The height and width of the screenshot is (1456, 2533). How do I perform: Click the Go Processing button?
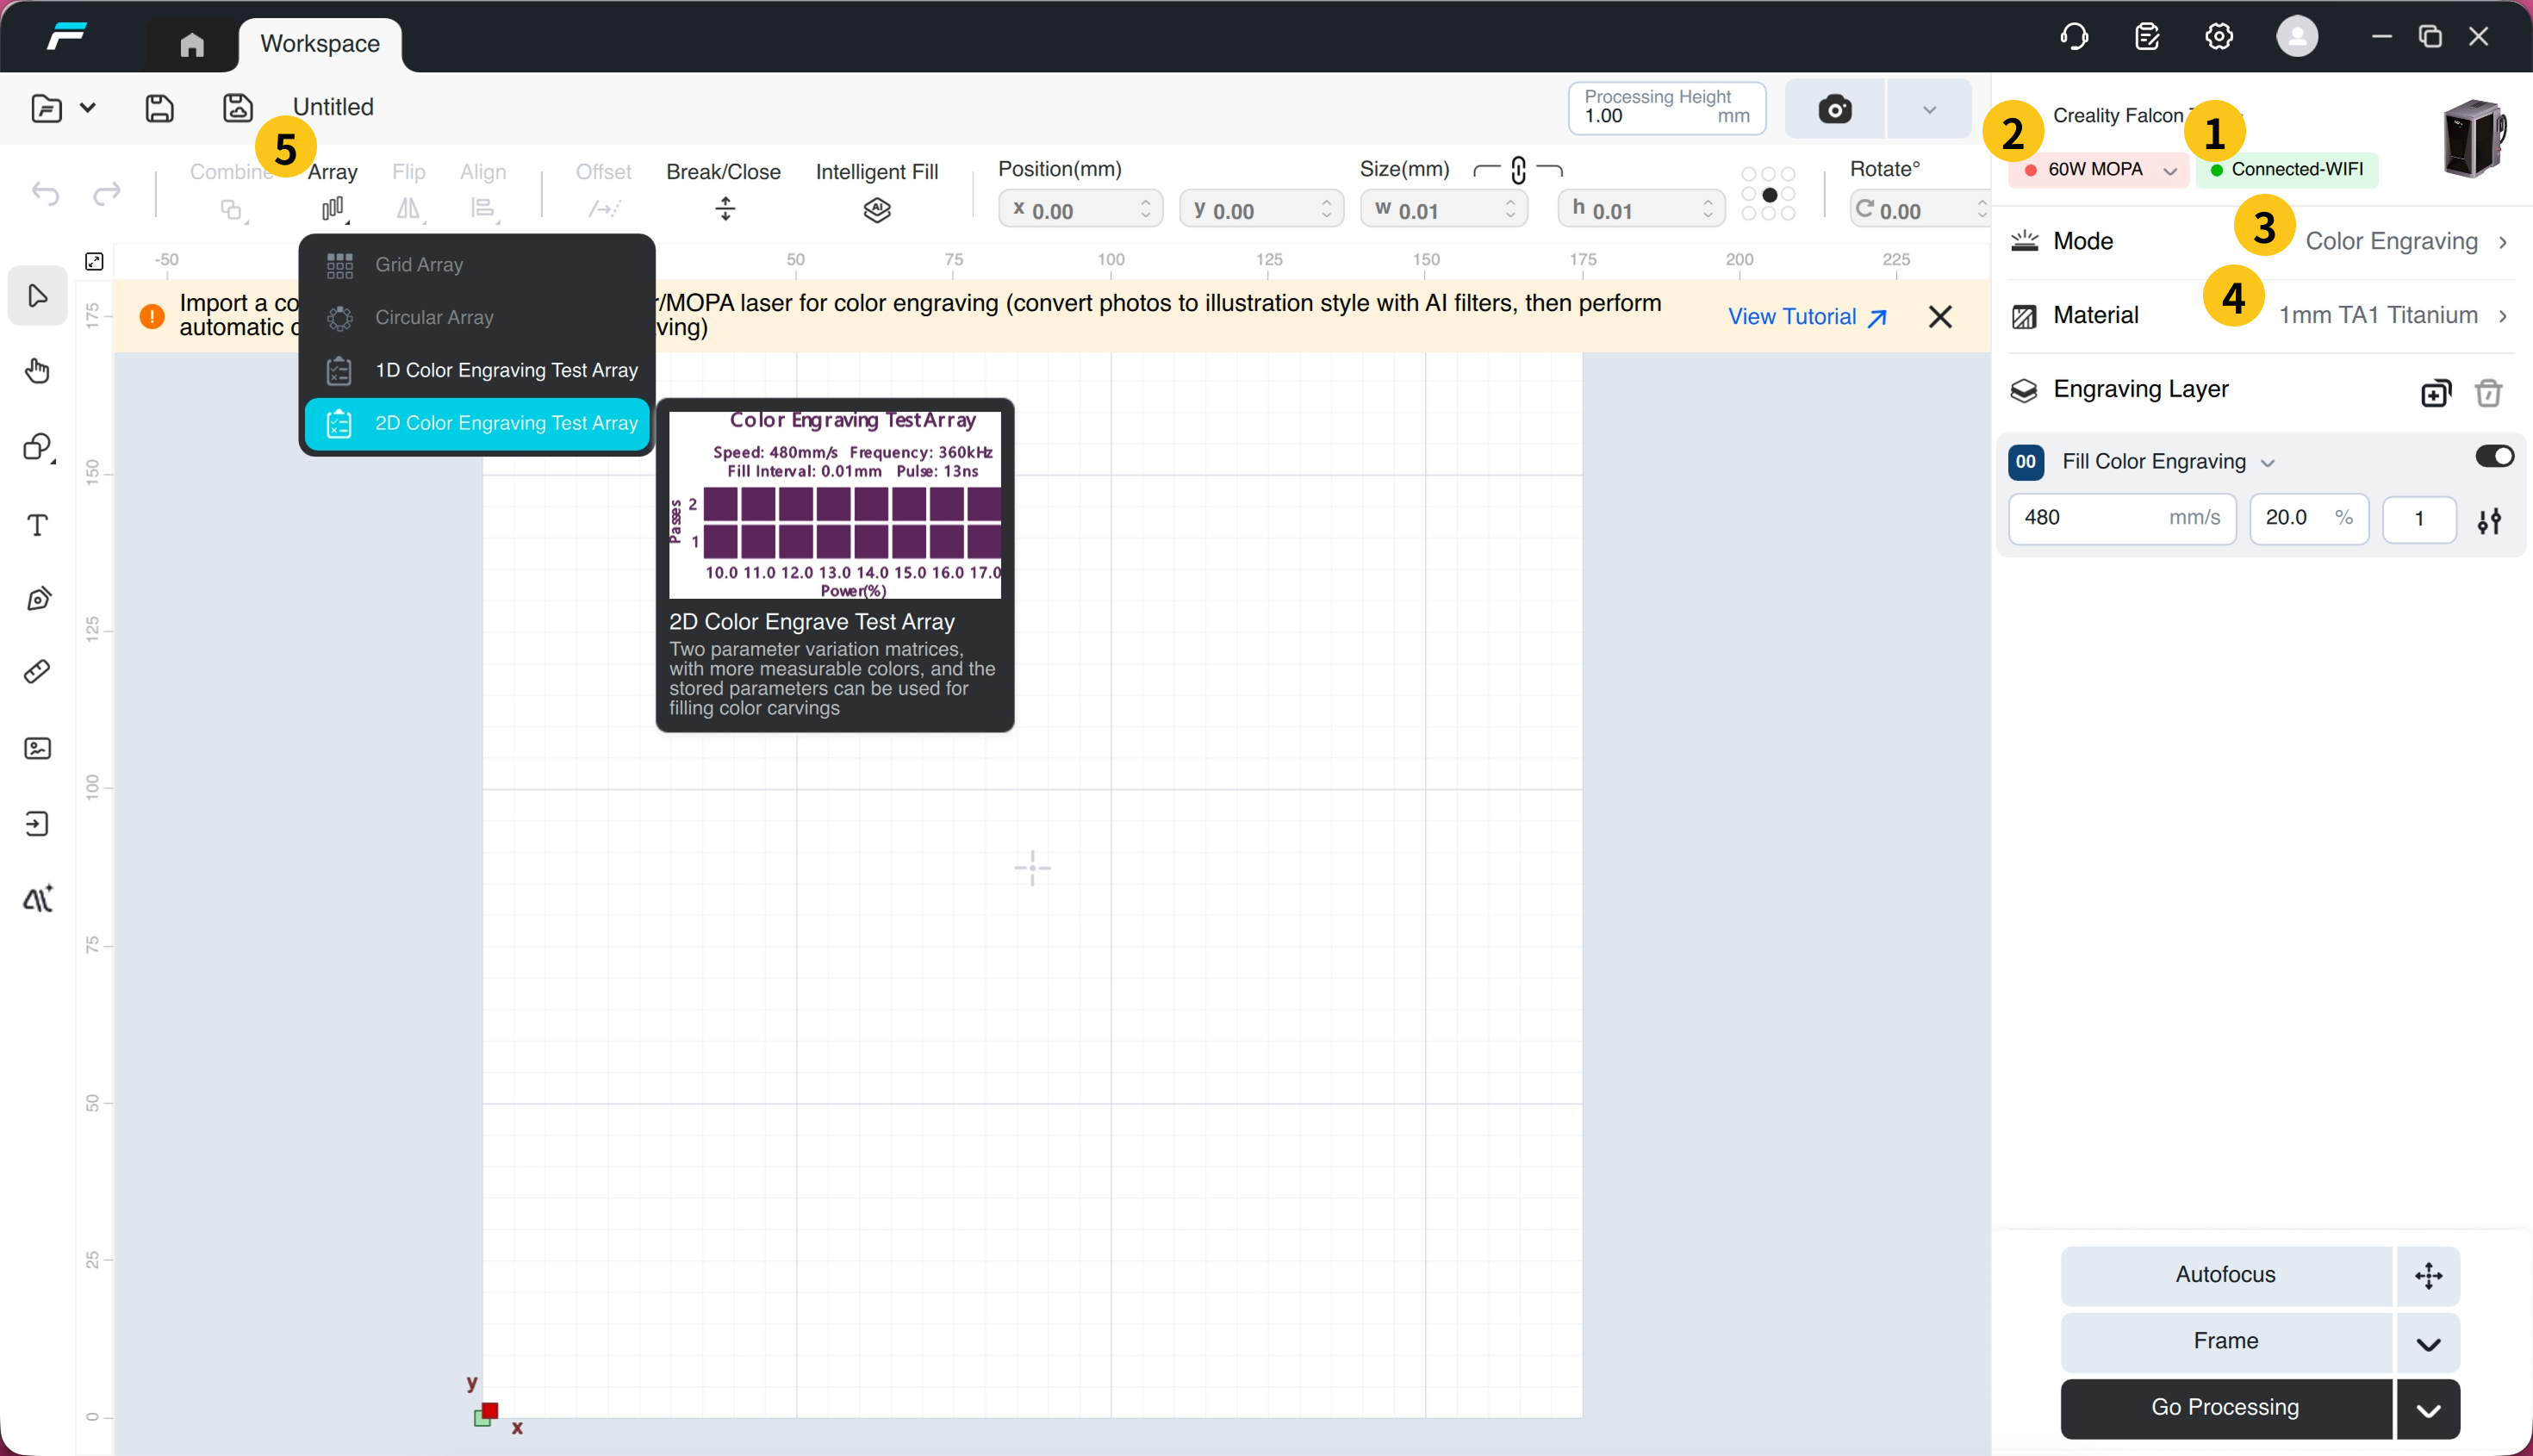point(2226,1408)
